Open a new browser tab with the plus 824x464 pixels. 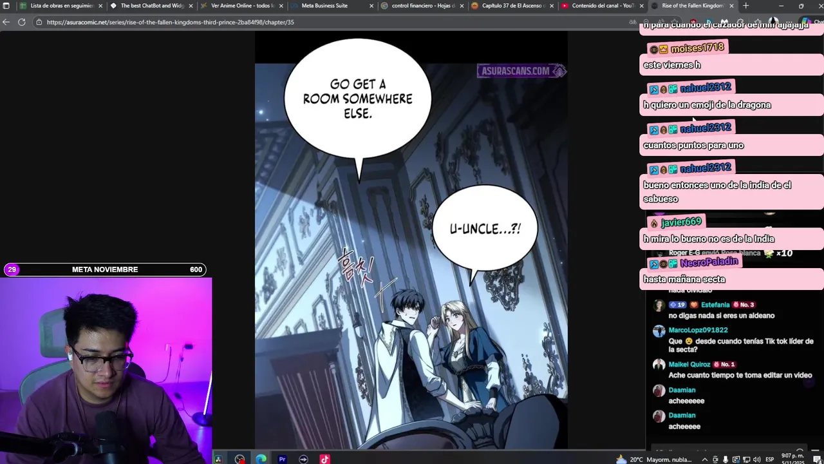pos(745,6)
